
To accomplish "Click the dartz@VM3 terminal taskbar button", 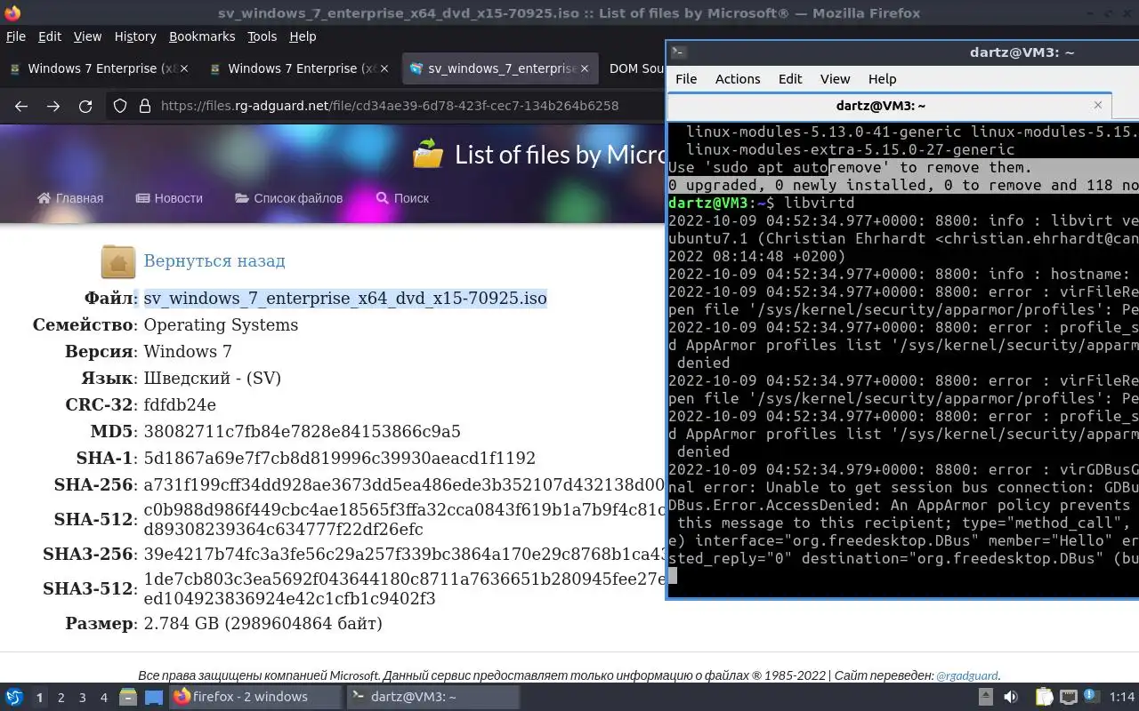I will tap(432, 697).
